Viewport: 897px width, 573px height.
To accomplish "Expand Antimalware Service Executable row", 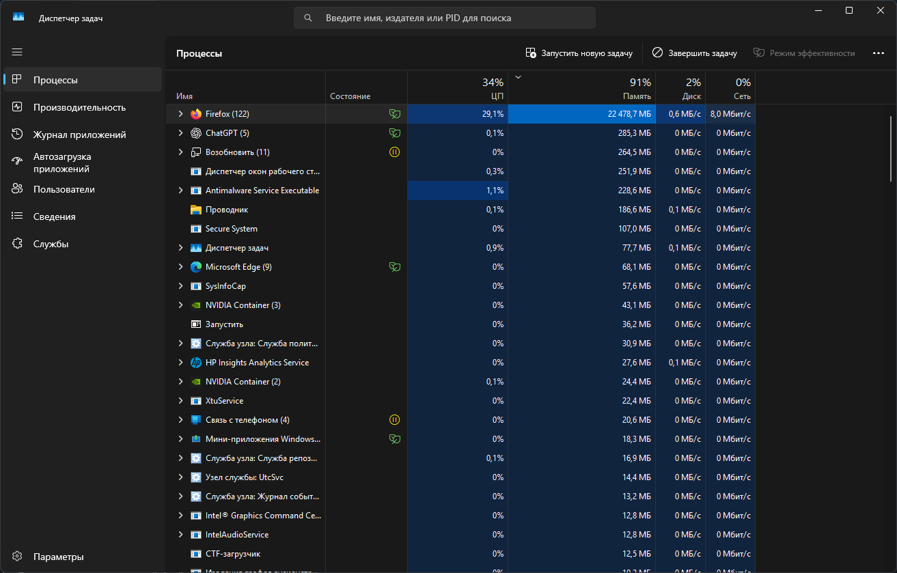I will click(180, 191).
